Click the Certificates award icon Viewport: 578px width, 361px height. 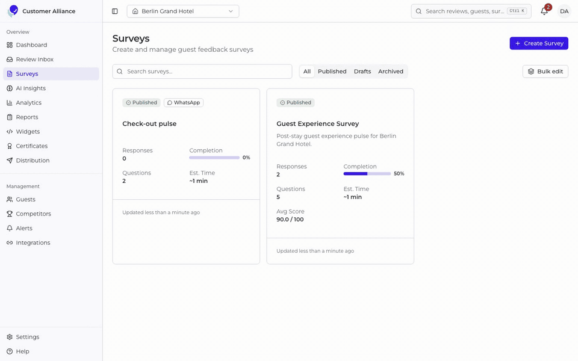pos(10,146)
